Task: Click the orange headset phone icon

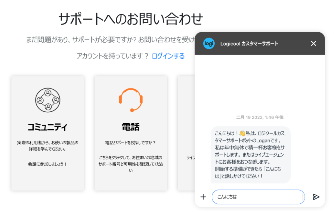Action: tap(131, 100)
